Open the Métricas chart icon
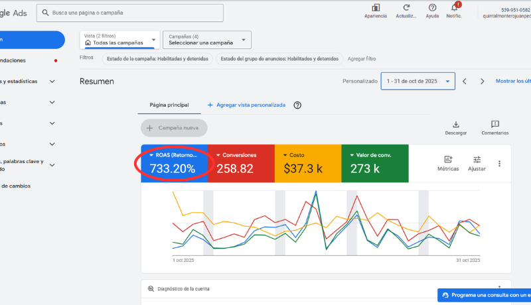The height and width of the screenshot is (305, 531). (448, 159)
